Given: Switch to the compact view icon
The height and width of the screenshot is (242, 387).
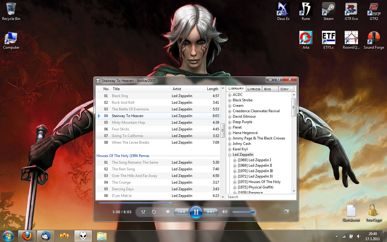Looking at the screenshot, I should [x=287, y=212].
